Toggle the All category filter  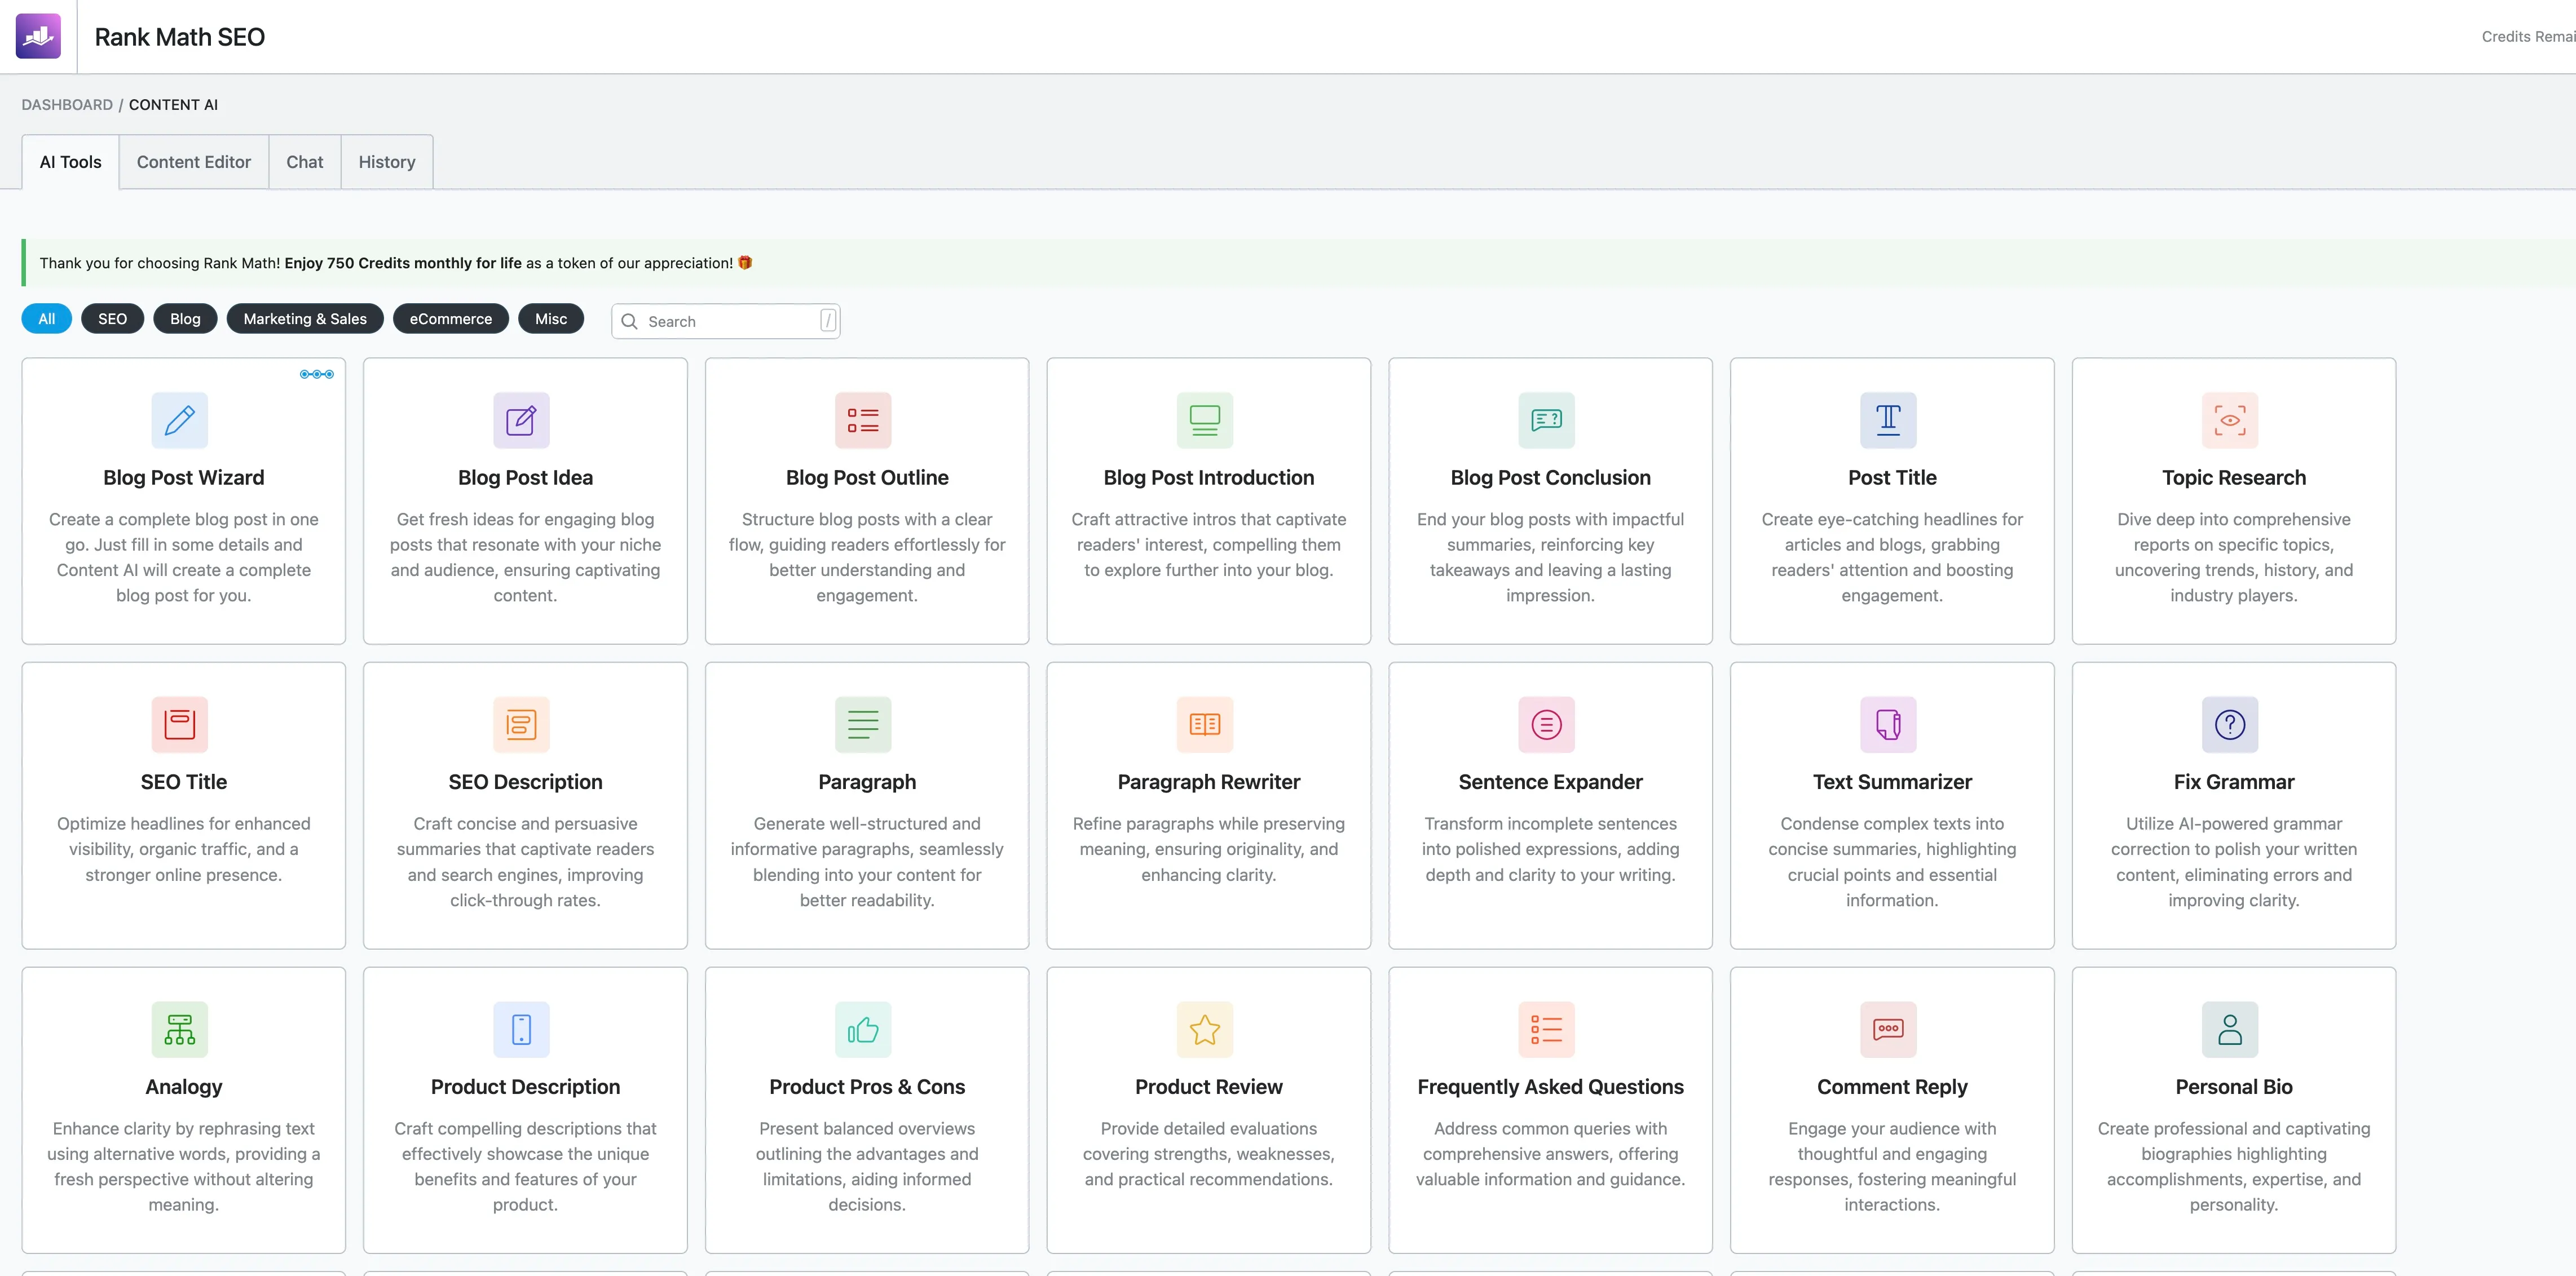click(x=46, y=319)
